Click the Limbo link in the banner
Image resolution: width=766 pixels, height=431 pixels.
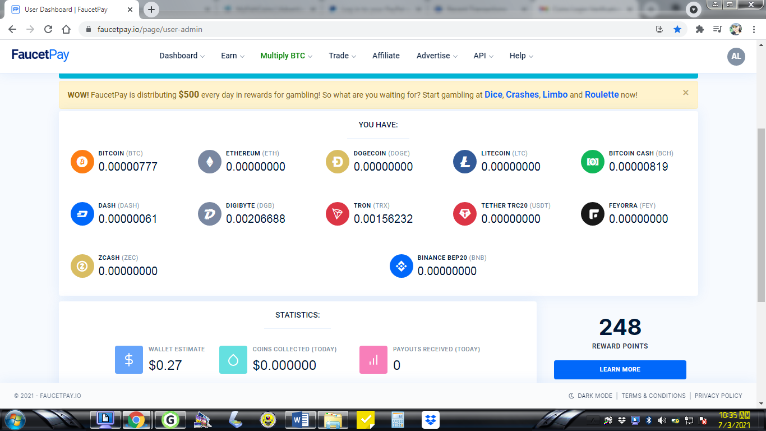coord(555,95)
